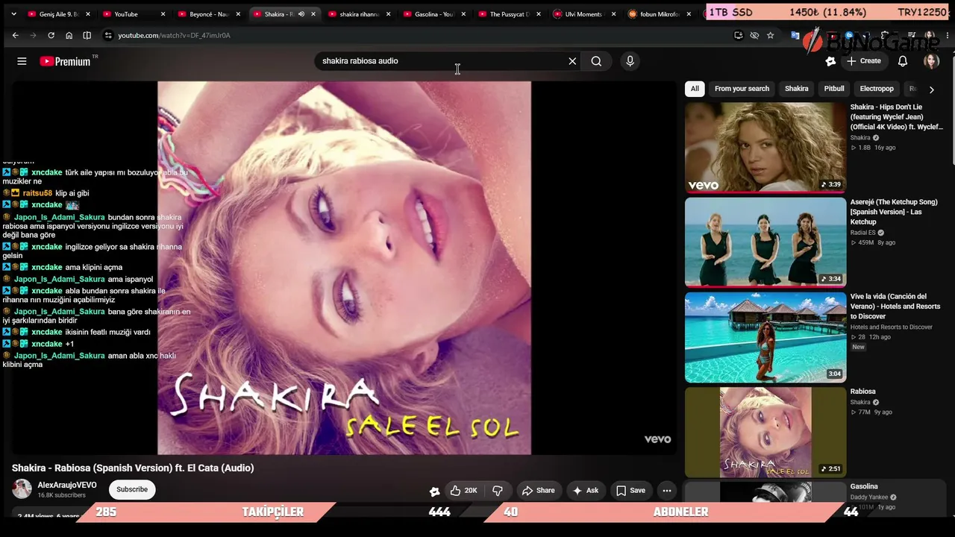
Task: Click the video title 'Shakira - Rabiosa (Spanish Version)'
Action: point(133,468)
